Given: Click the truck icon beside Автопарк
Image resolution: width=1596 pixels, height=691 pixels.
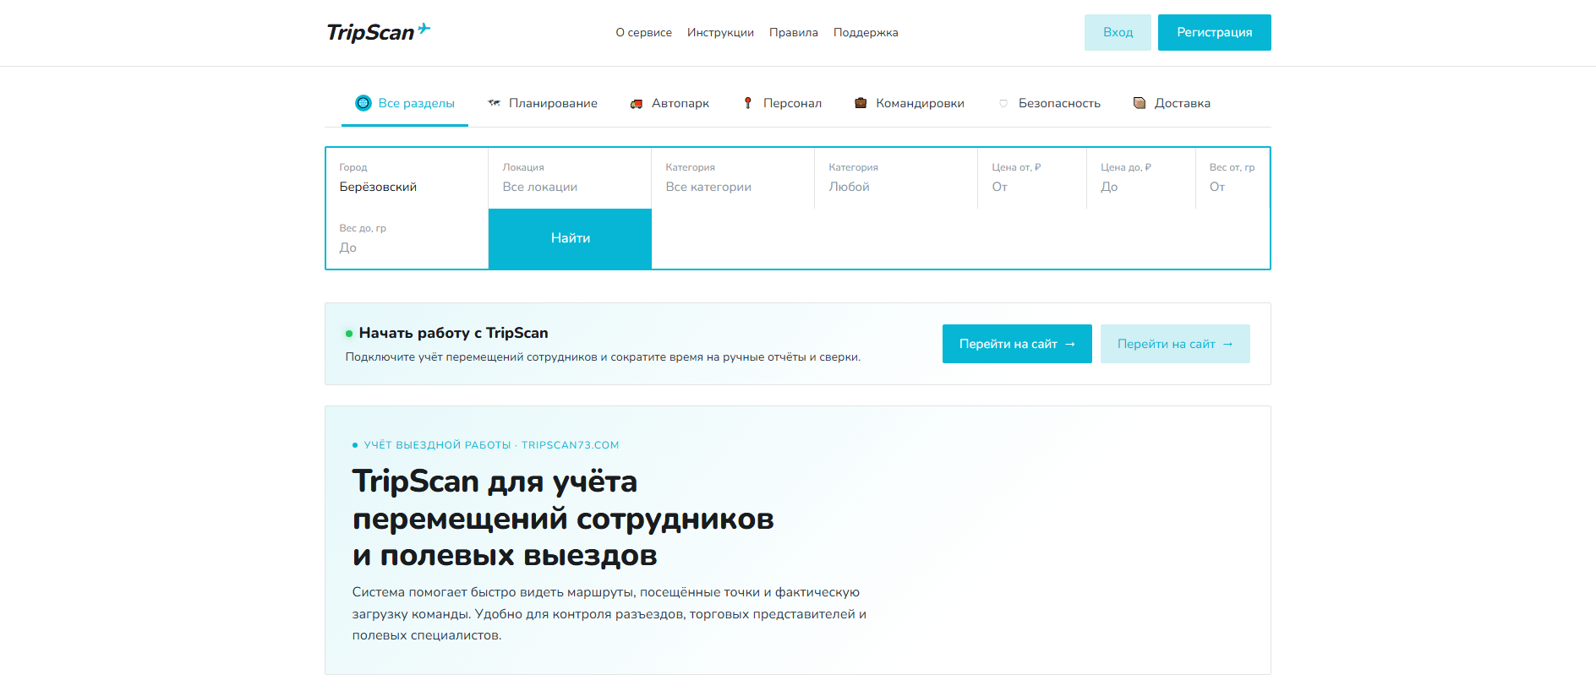Looking at the screenshot, I should click(637, 103).
